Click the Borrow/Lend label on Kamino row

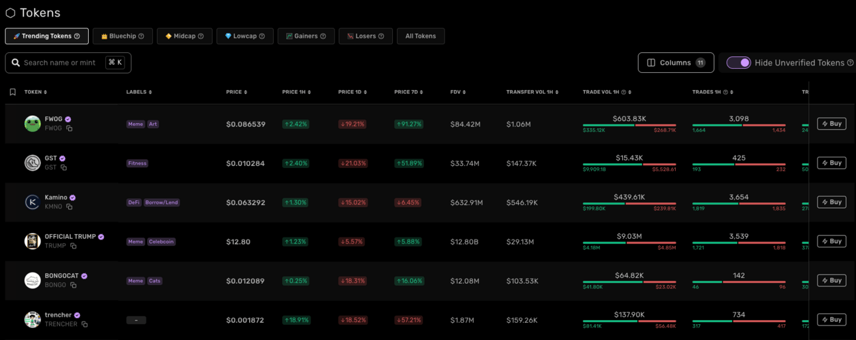[x=162, y=202]
